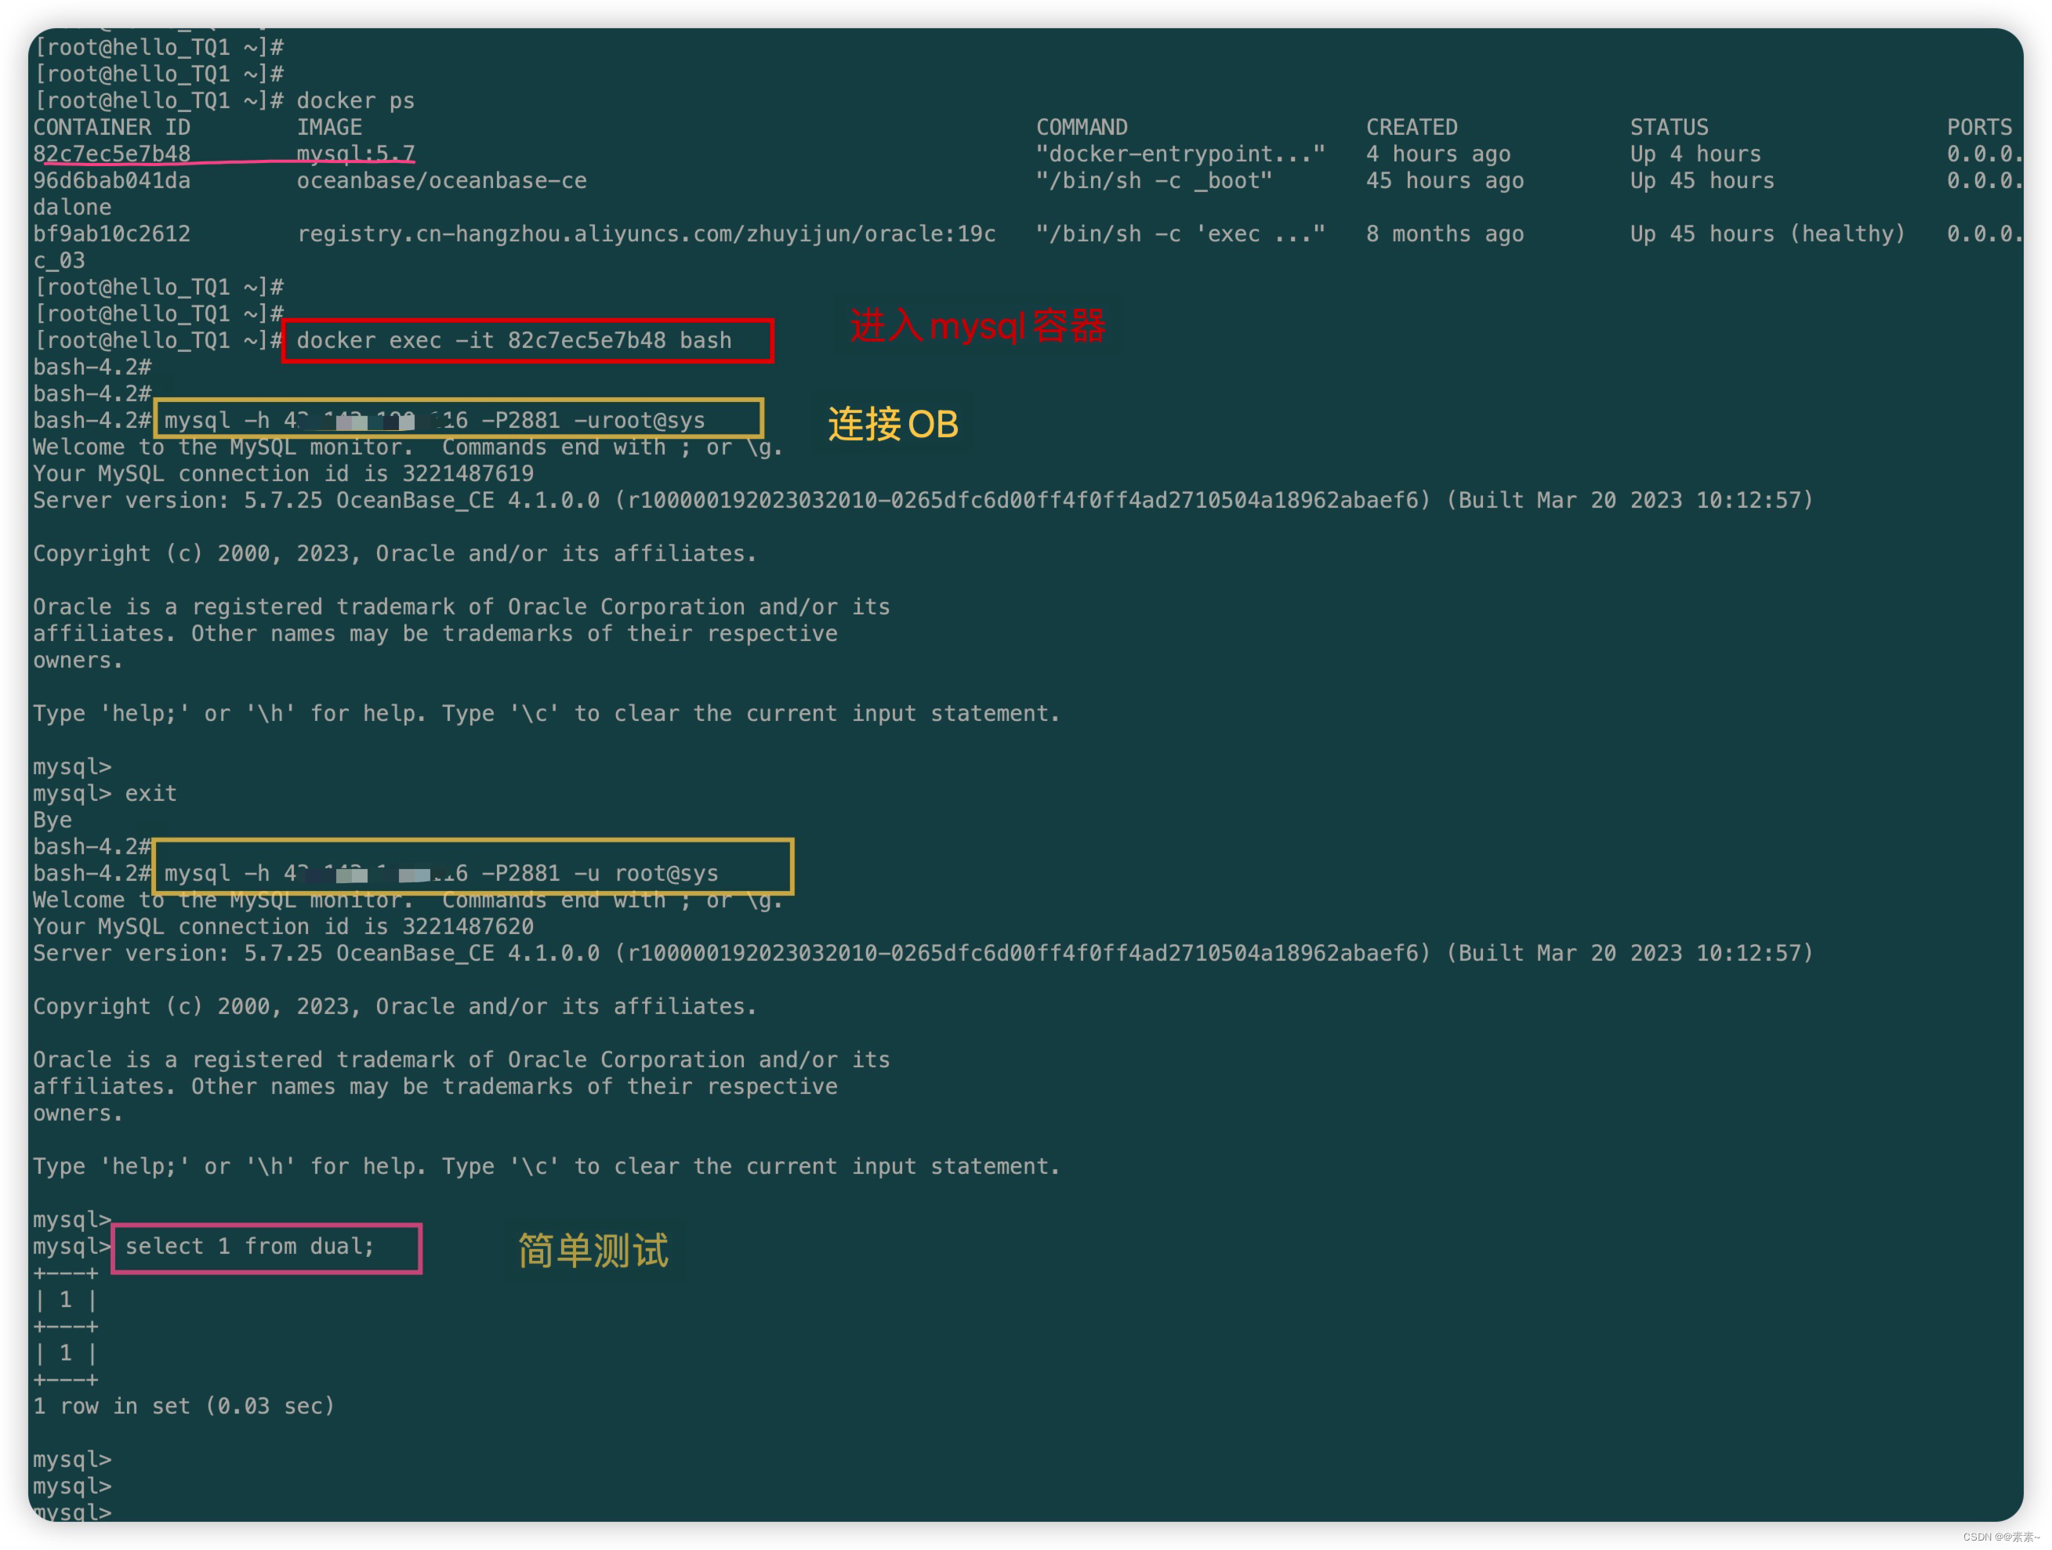This screenshot has width=2052, height=1550.
Task: Click 'connection id is 3221487620' line
Action: tap(283, 927)
